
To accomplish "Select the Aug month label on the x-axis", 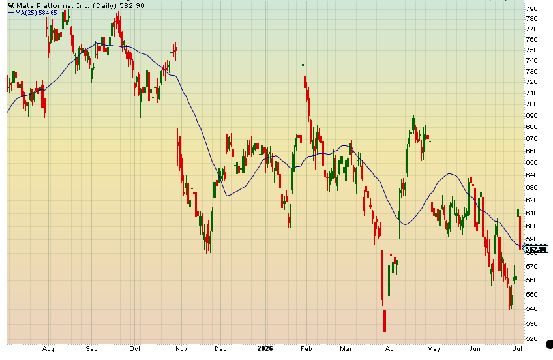I will coord(48,349).
